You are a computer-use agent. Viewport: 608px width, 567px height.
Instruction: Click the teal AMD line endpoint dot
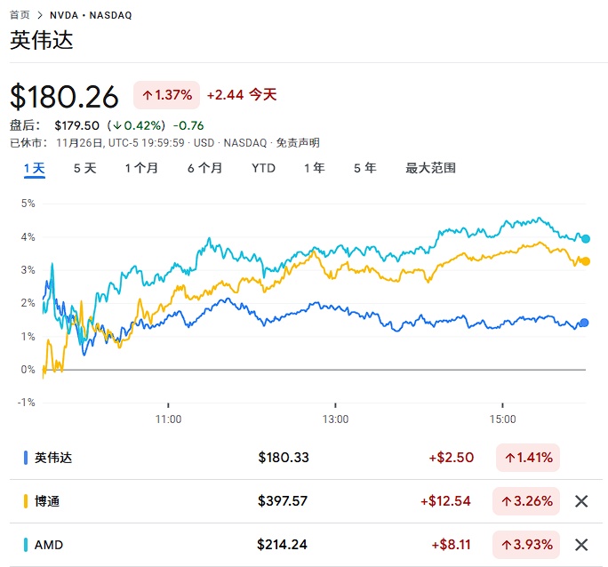[586, 238]
